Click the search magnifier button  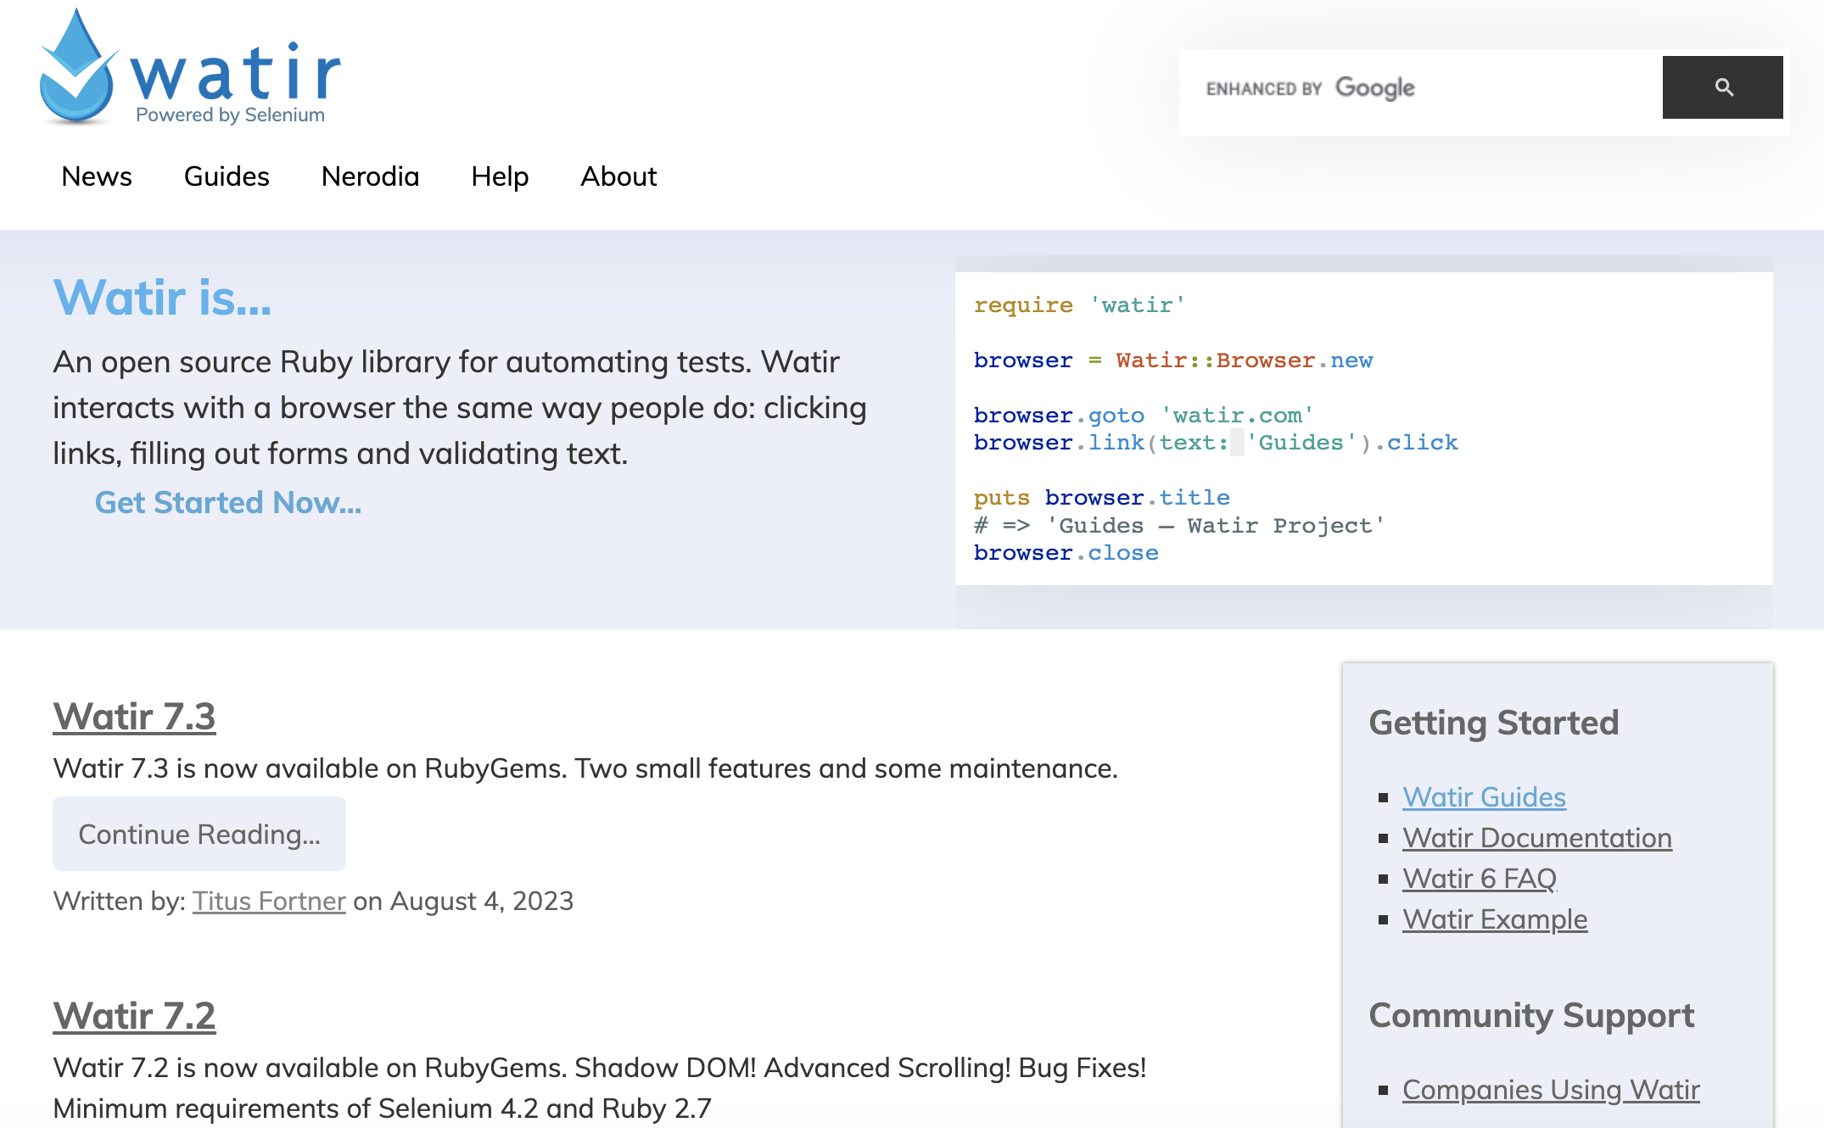[1722, 87]
